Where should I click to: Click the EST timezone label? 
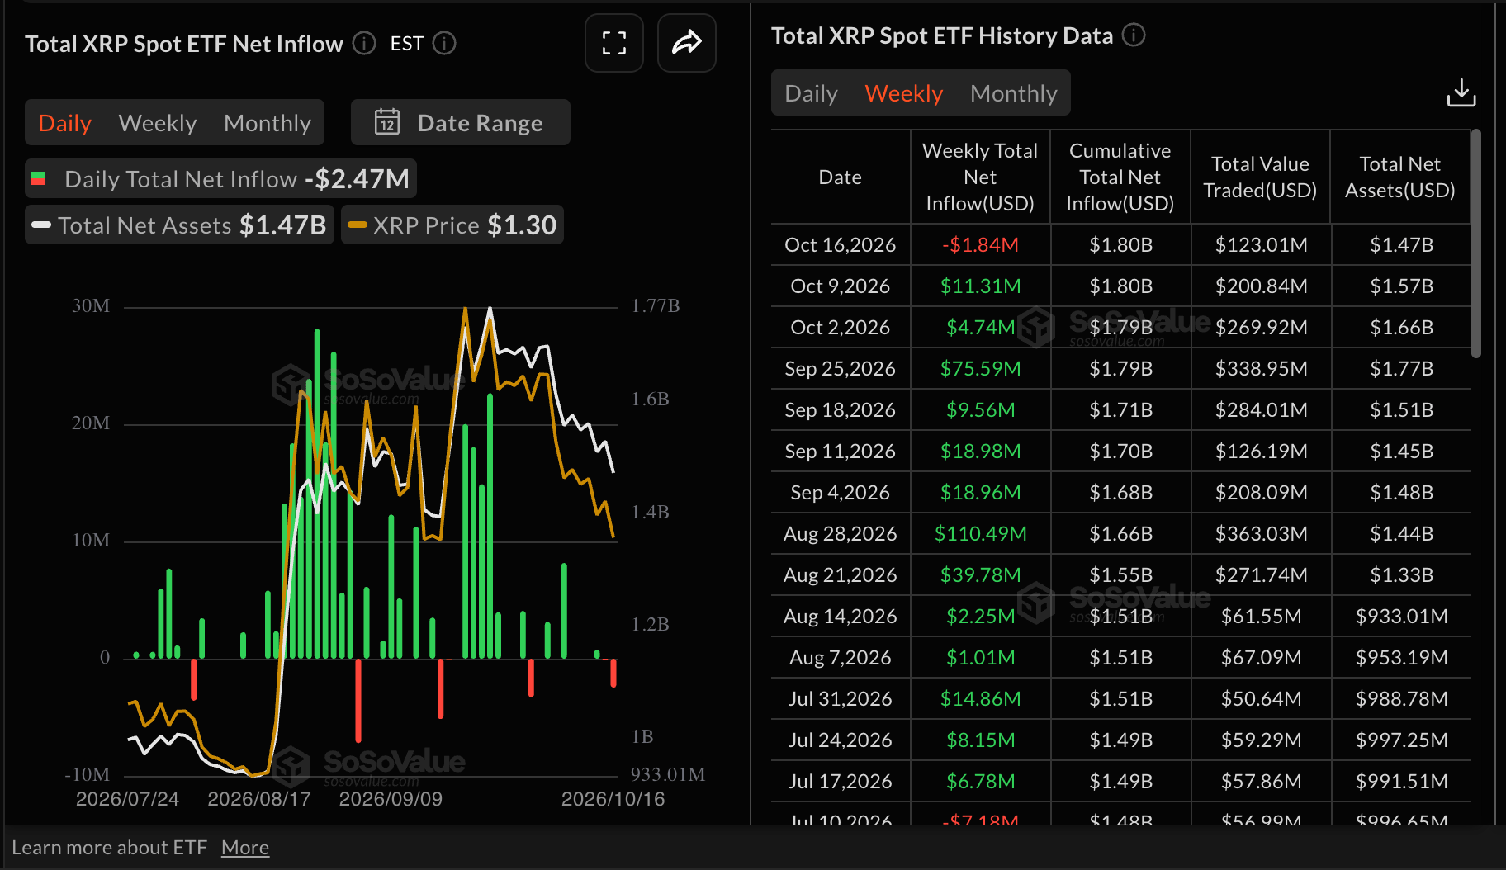[x=406, y=43]
